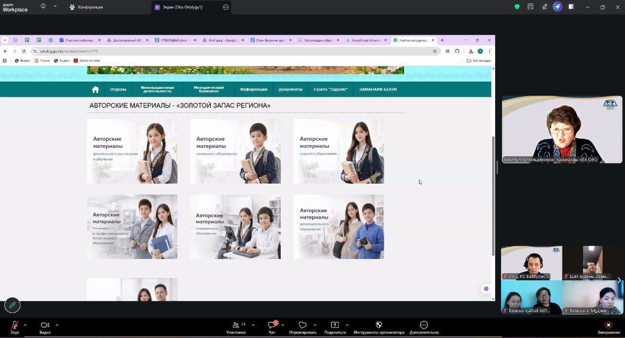Viewport: 625px width, 338px height.
Task: Show next video thumbnails with right arrow
Action: point(619,280)
